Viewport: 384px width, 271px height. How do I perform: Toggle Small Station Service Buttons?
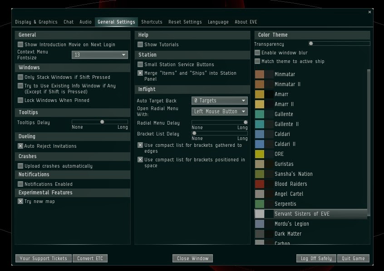coord(140,64)
